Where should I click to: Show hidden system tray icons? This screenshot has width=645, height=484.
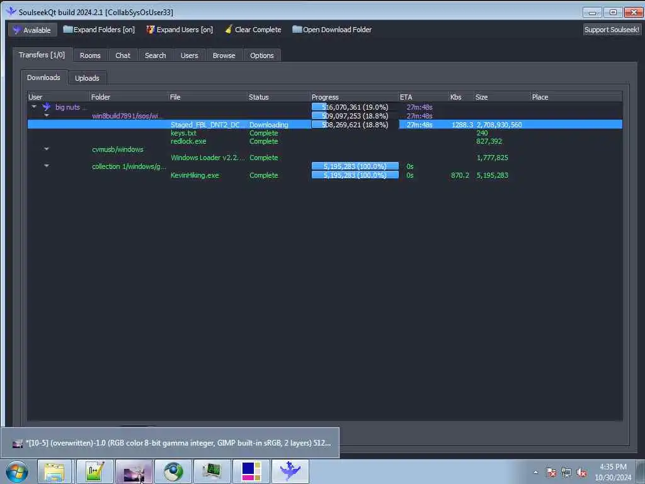[535, 472]
